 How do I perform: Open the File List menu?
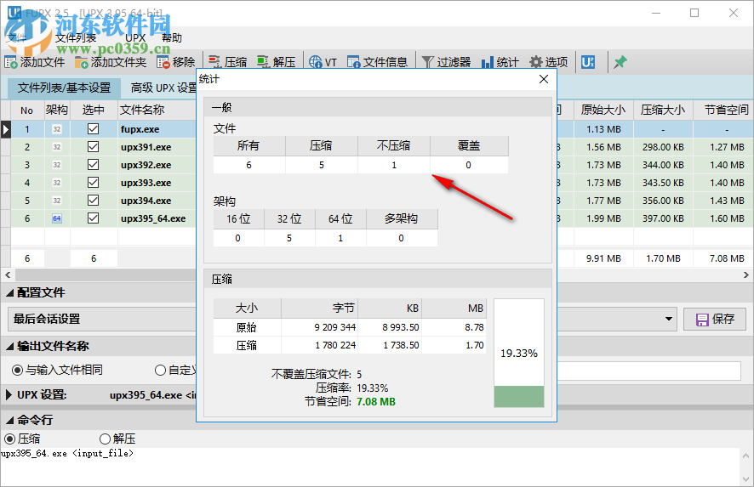coord(76,38)
